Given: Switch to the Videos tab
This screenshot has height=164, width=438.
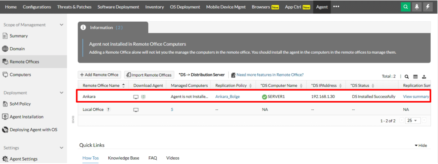Looking at the screenshot, I should 173,158.
